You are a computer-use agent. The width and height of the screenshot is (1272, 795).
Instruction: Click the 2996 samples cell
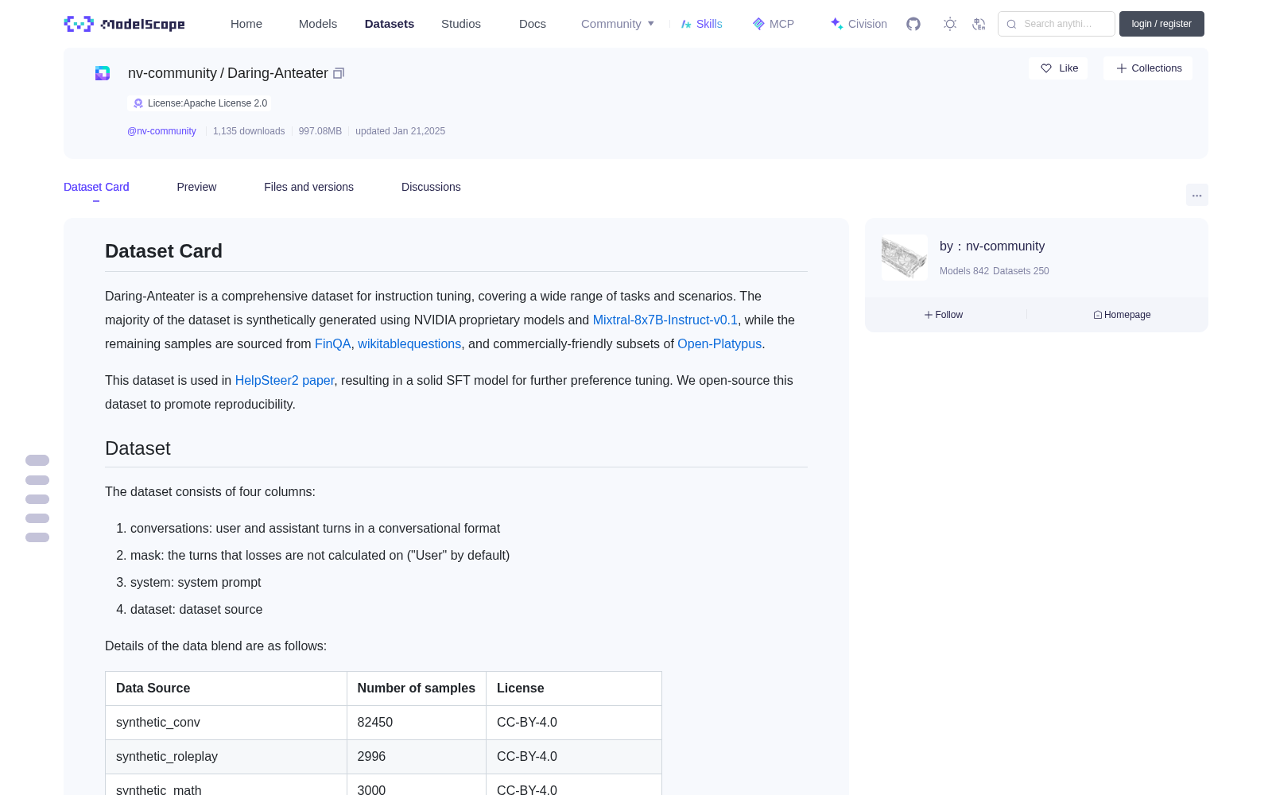click(x=417, y=757)
